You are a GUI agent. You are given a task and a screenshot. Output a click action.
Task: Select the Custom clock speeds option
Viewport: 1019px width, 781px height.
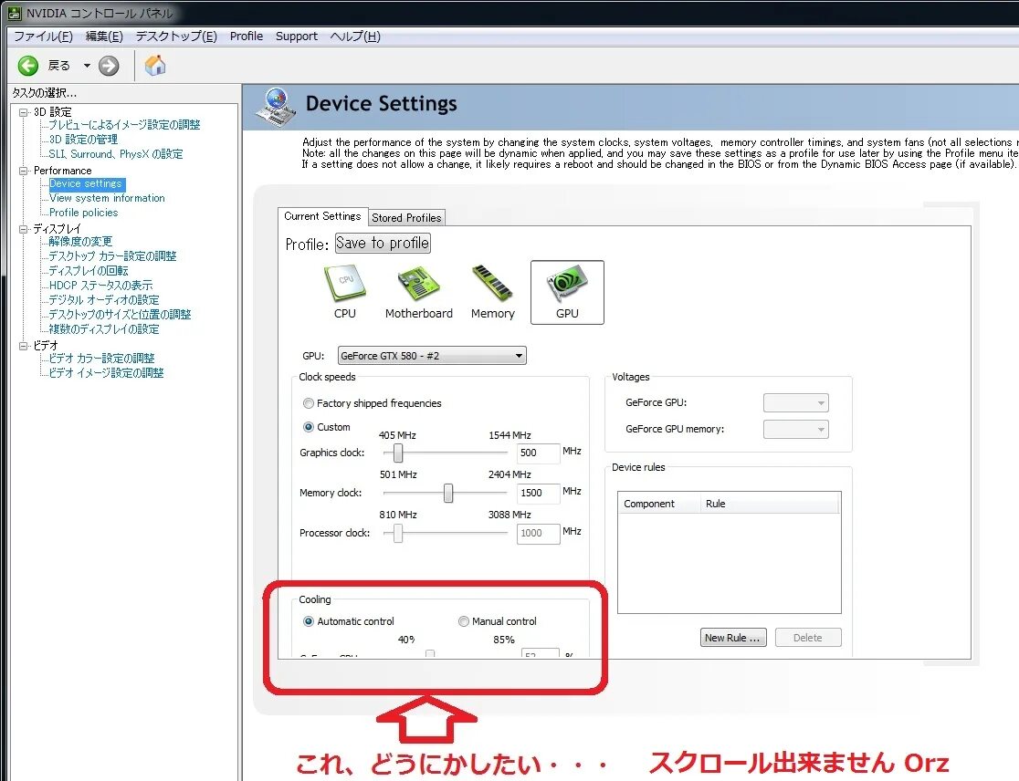[x=309, y=427]
